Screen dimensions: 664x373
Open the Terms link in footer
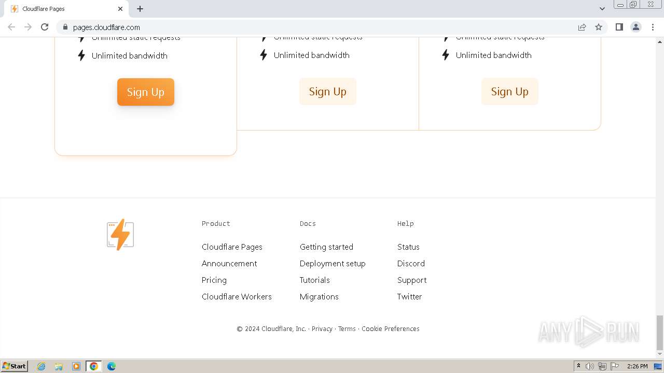point(347,328)
